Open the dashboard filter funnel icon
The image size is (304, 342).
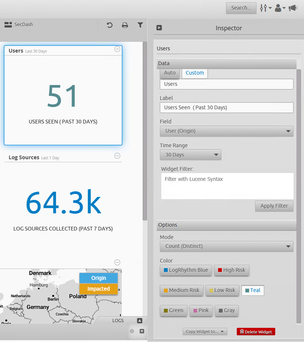pos(140,25)
